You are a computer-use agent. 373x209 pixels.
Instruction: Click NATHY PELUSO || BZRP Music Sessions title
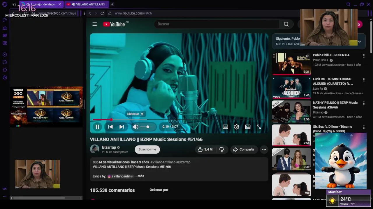coord(335,105)
